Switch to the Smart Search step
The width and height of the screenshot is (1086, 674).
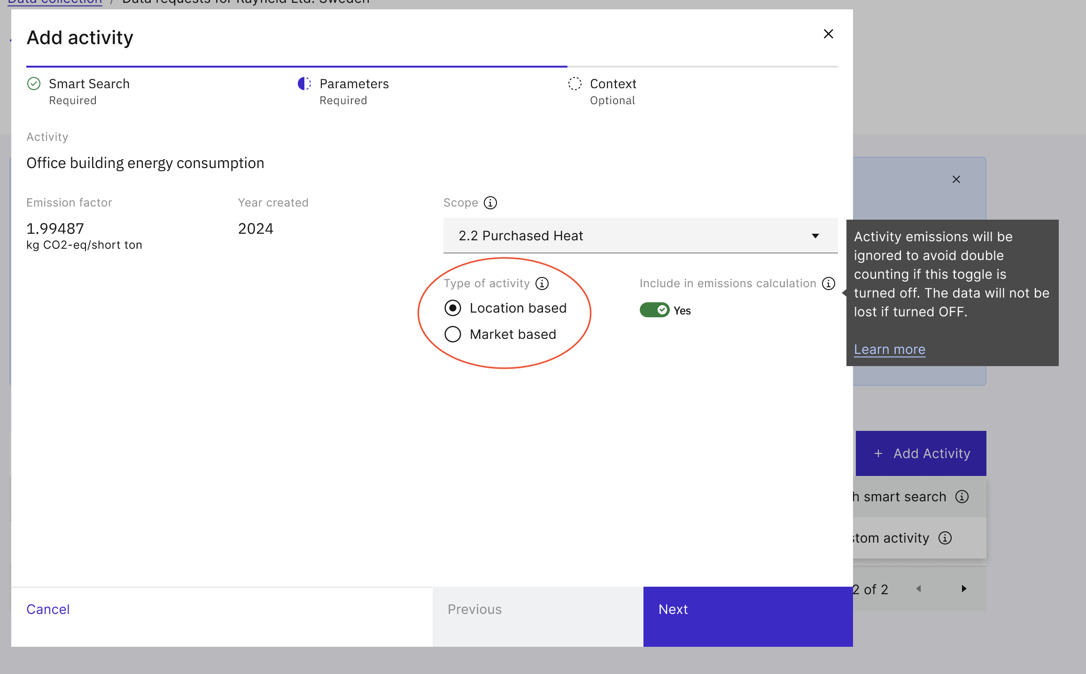click(89, 84)
